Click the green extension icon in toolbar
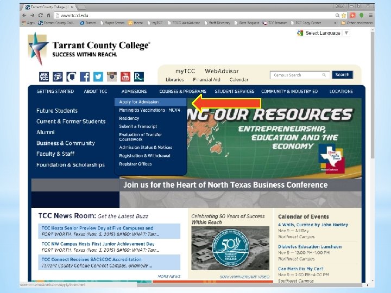391x293 pixels. (x=361, y=15)
